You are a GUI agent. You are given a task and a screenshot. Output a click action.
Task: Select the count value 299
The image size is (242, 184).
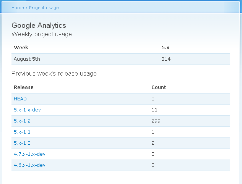pos(156,121)
